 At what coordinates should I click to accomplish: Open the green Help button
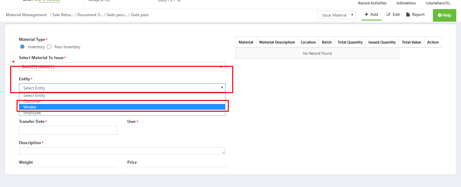(444, 15)
